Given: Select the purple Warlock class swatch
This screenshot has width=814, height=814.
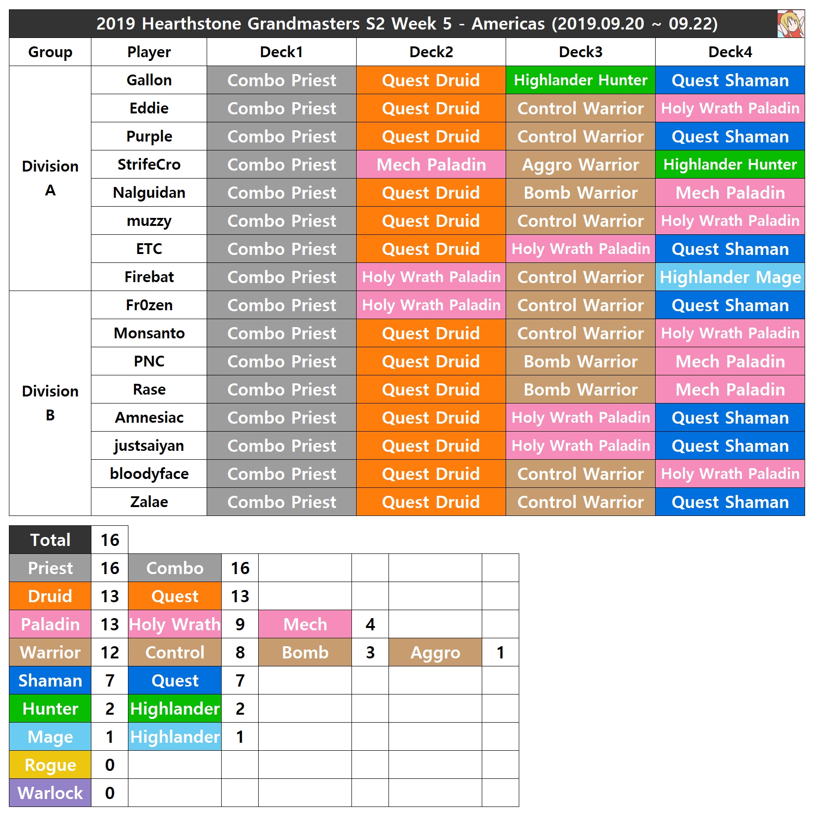Looking at the screenshot, I should [x=50, y=793].
